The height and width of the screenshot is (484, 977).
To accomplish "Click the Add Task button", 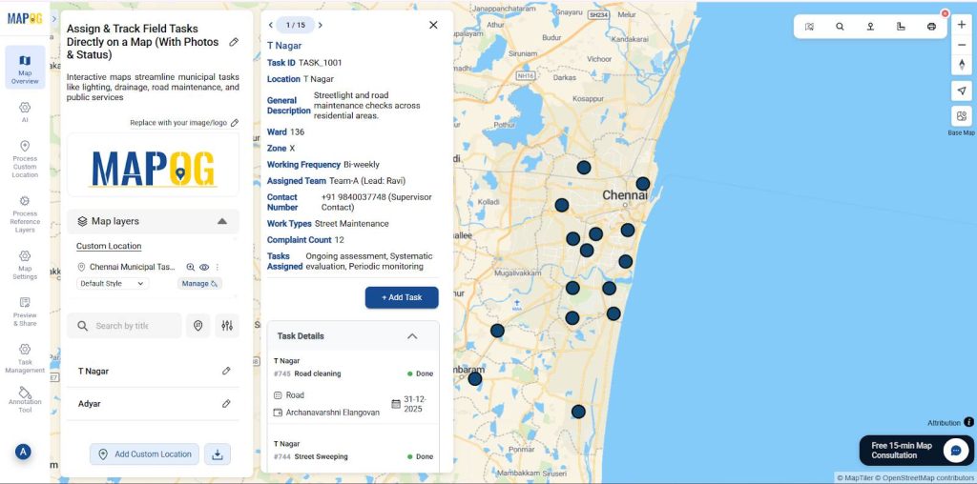I will 402,297.
